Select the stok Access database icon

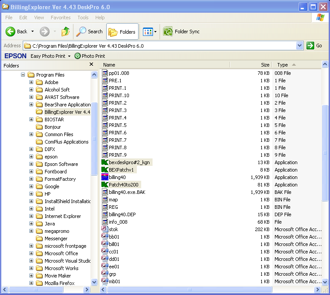pos(105,229)
